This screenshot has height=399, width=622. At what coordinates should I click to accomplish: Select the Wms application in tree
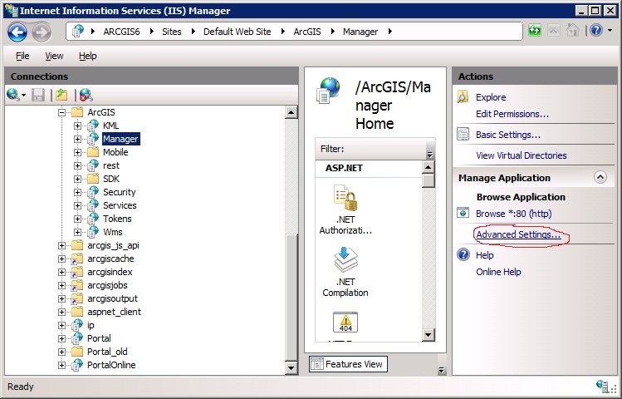[x=113, y=232]
